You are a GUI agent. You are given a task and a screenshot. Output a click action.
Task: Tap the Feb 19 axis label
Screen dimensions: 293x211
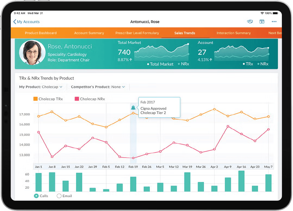pyautogui.click(x=133, y=167)
